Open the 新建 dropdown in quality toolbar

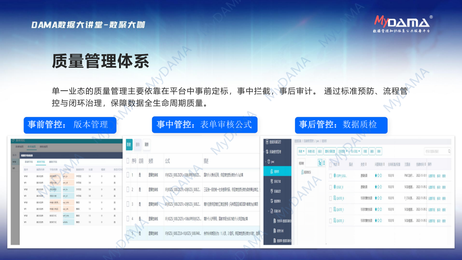tap(301, 151)
